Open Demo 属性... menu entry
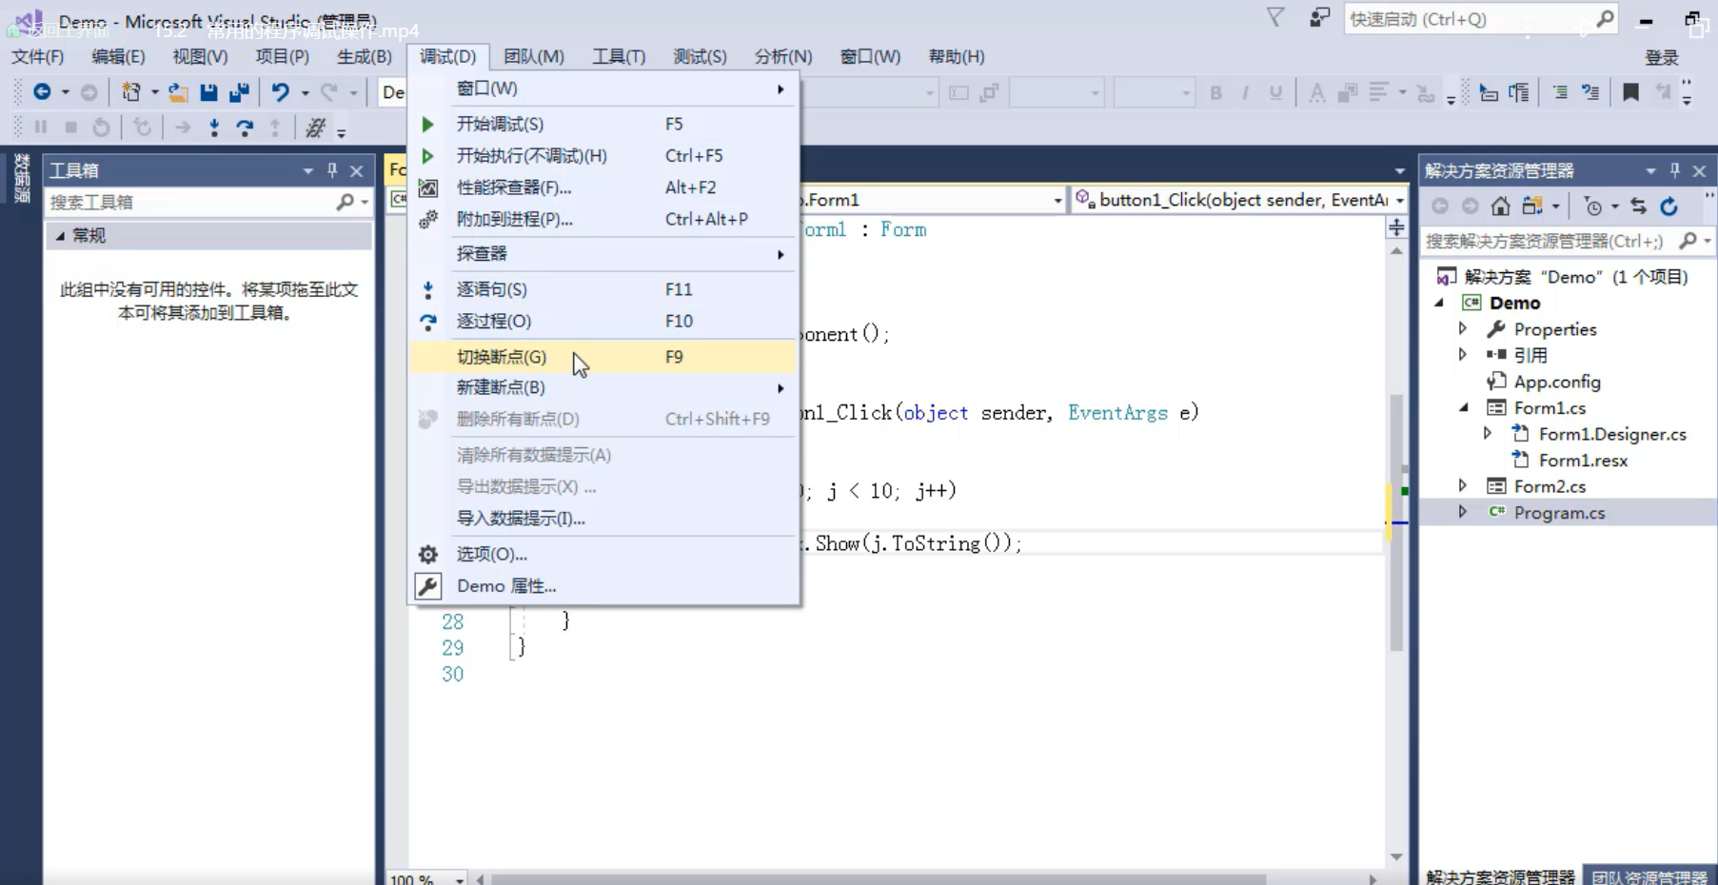 604,586
